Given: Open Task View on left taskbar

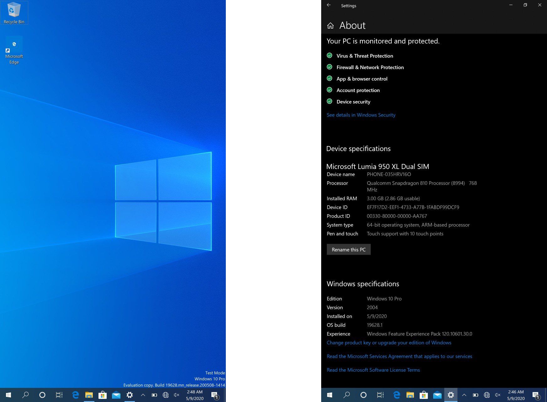Looking at the screenshot, I should (x=59, y=395).
